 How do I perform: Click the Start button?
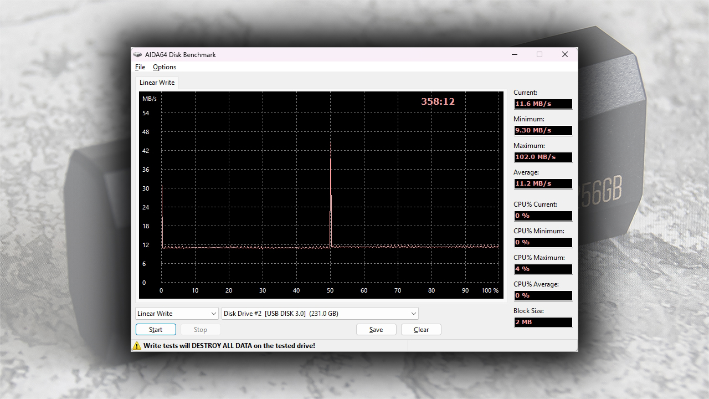point(156,330)
